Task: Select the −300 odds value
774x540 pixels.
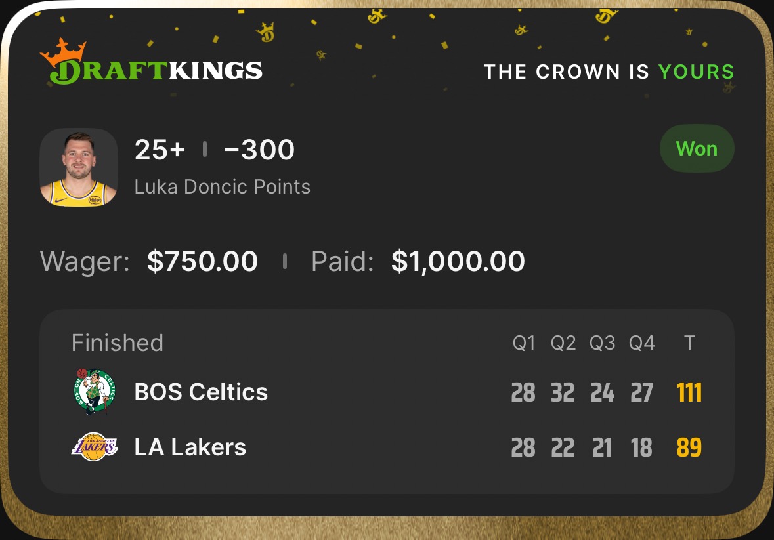Action: point(259,150)
